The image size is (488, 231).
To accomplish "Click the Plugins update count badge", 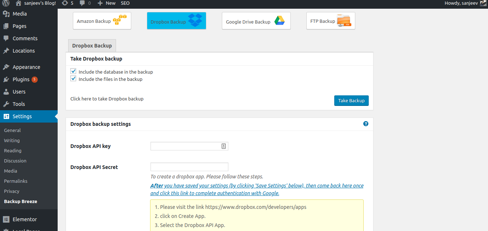I will (x=34, y=79).
